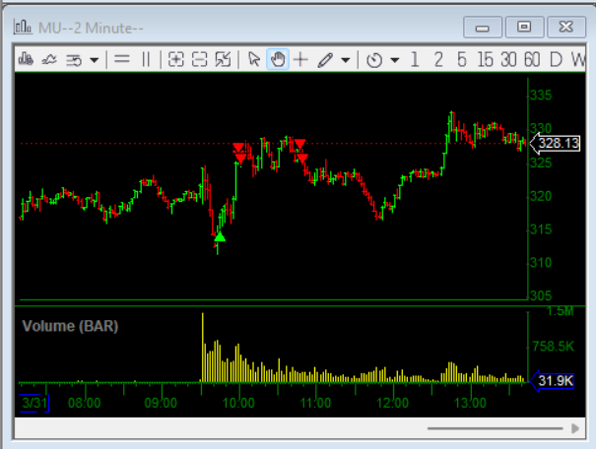Switch chart to Daily (D) interval
Screen dimensions: 596x449
point(556,60)
